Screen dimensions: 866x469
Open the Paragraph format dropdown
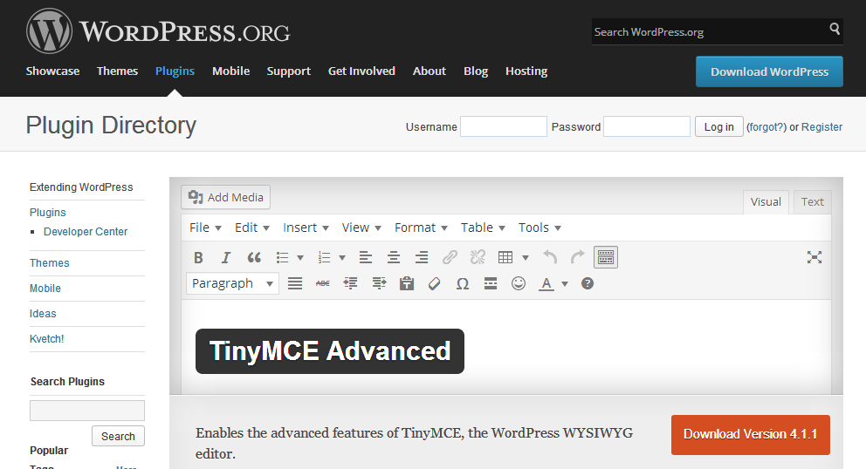232,283
